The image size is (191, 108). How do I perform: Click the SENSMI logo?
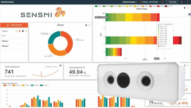[43, 12]
